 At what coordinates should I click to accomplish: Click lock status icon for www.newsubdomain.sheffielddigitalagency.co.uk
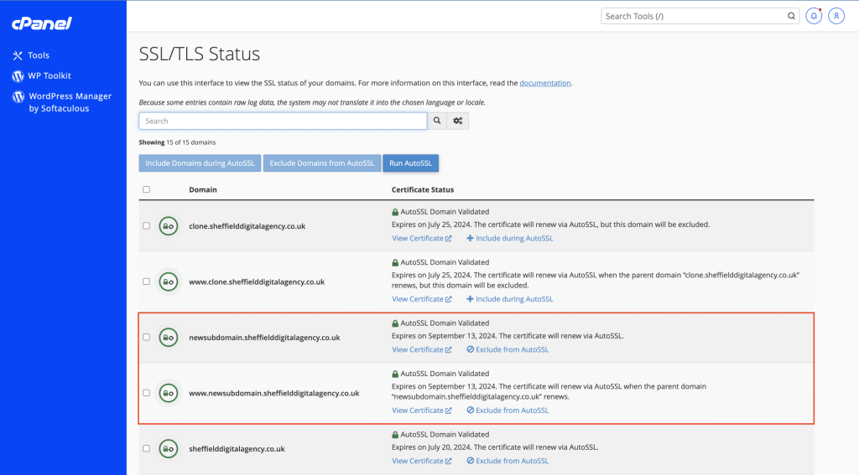pos(168,393)
